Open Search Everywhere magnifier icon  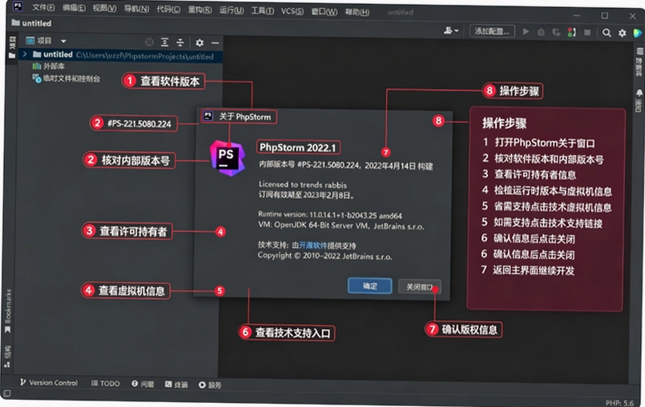coord(607,33)
